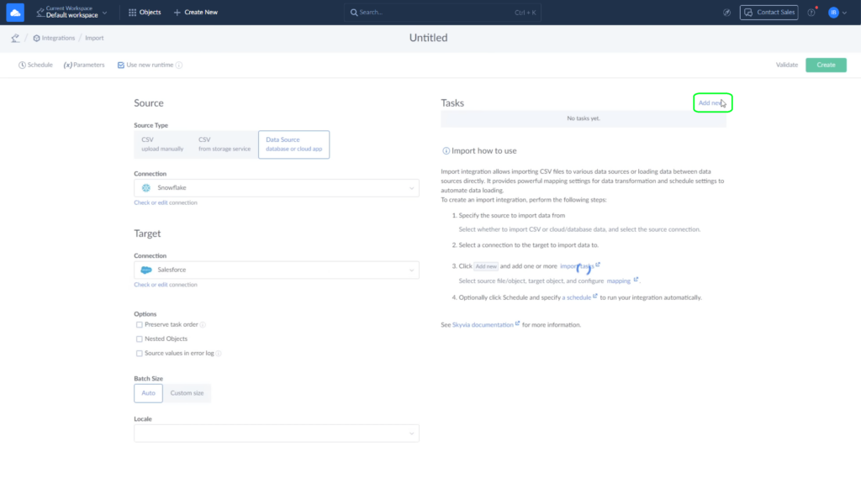The height and width of the screenshot is (483, 861).
Task: Open the Locale dropdown
Action: [276, 433]
